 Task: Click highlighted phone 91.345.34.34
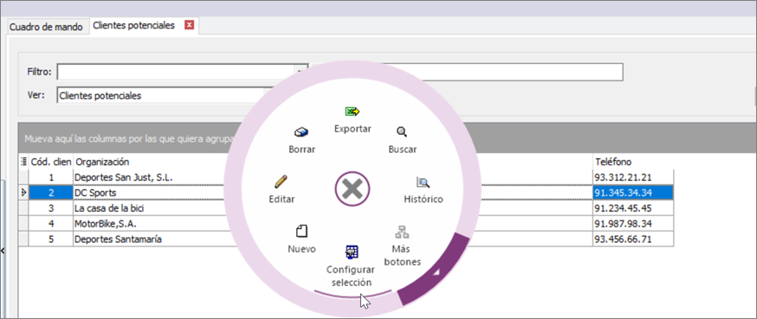(x=633, y=193)
